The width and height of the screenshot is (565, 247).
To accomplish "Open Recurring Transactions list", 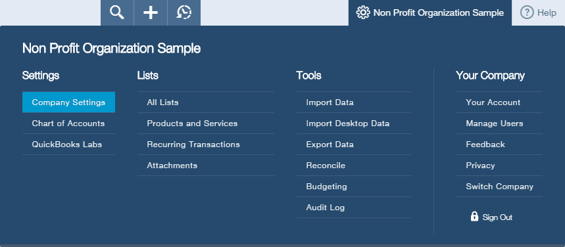I will (x=206, y=145).
